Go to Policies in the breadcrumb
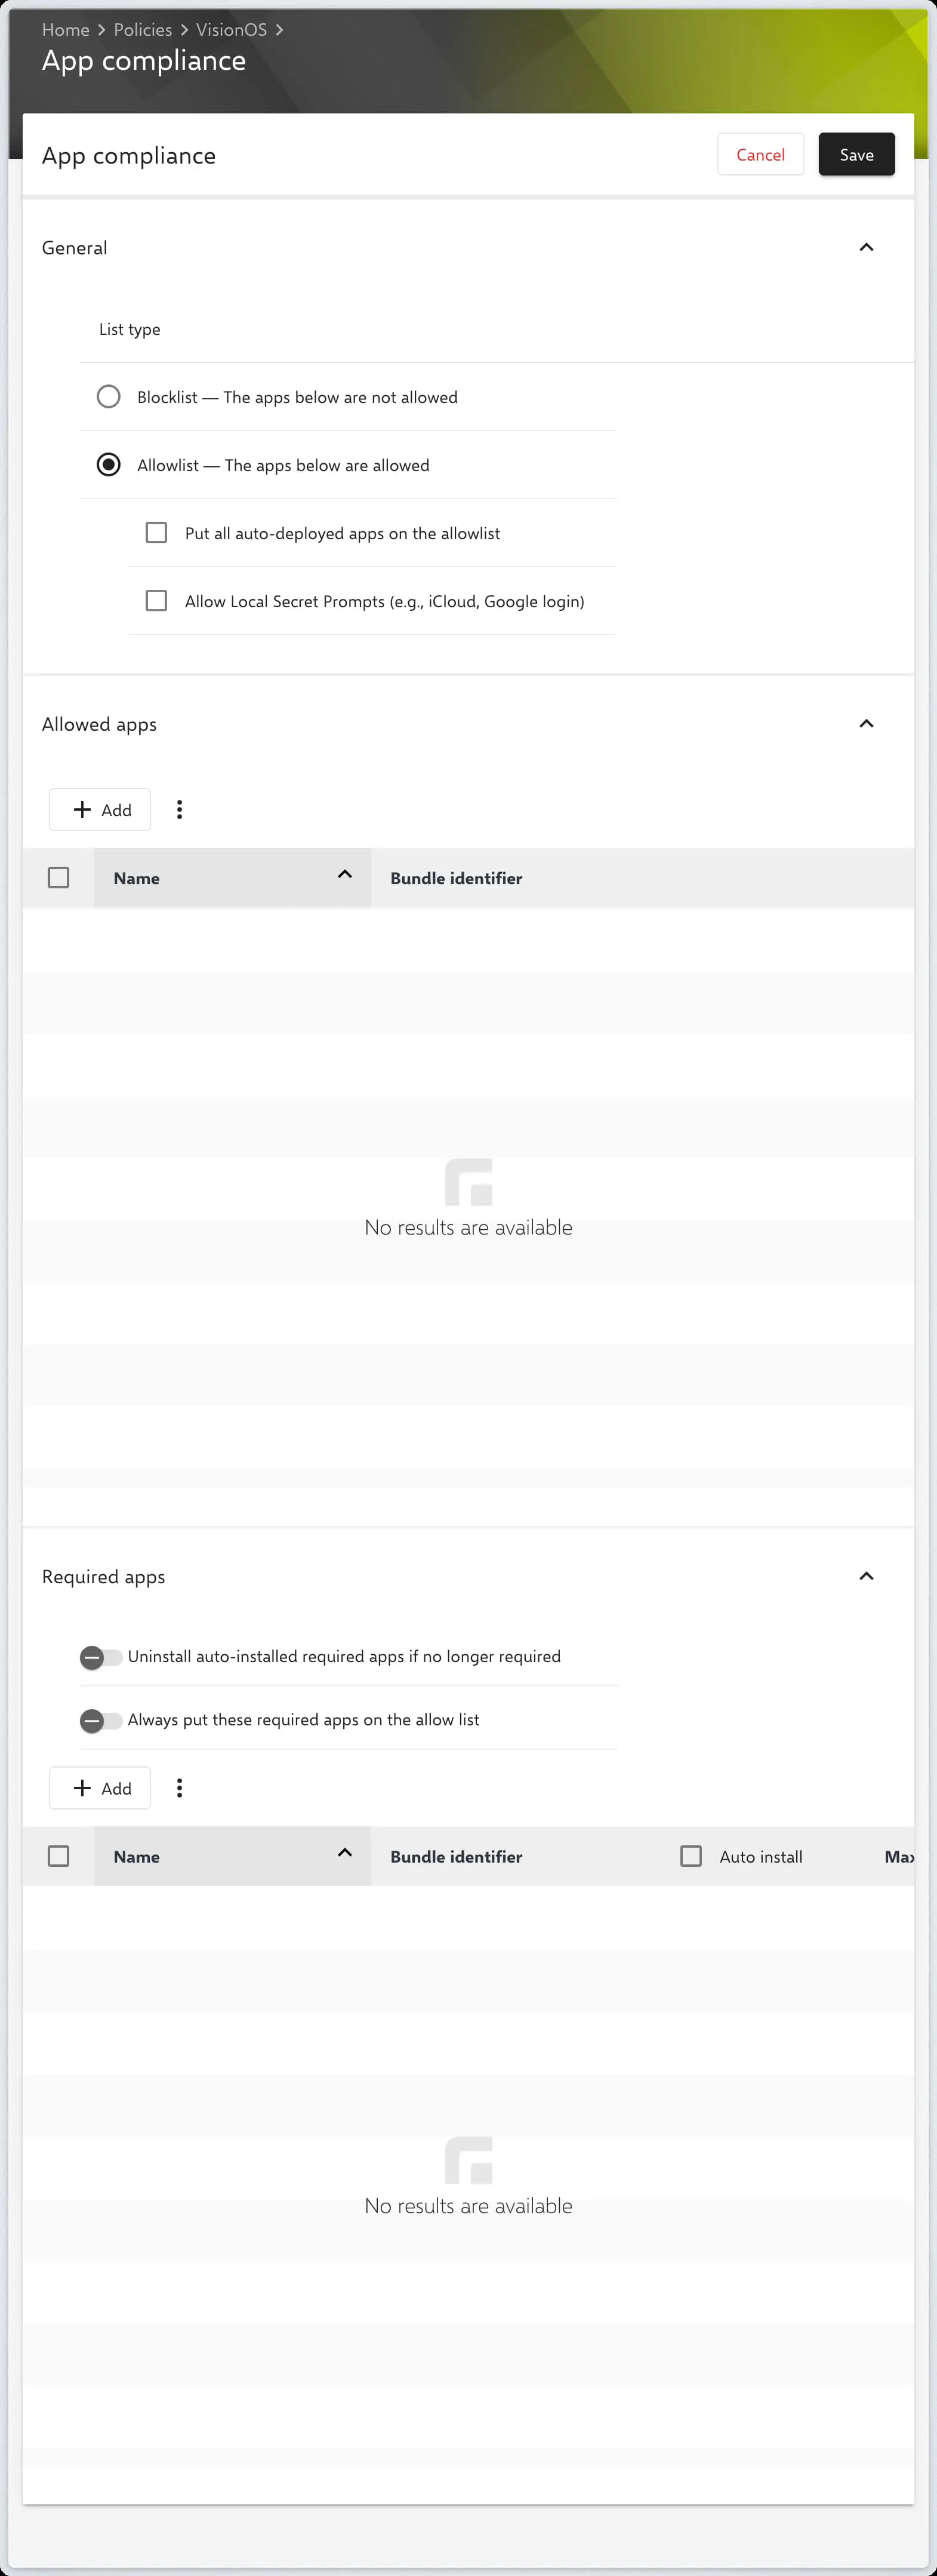The width and height of the screenshot is (937, 2576). tap(143, 30)
